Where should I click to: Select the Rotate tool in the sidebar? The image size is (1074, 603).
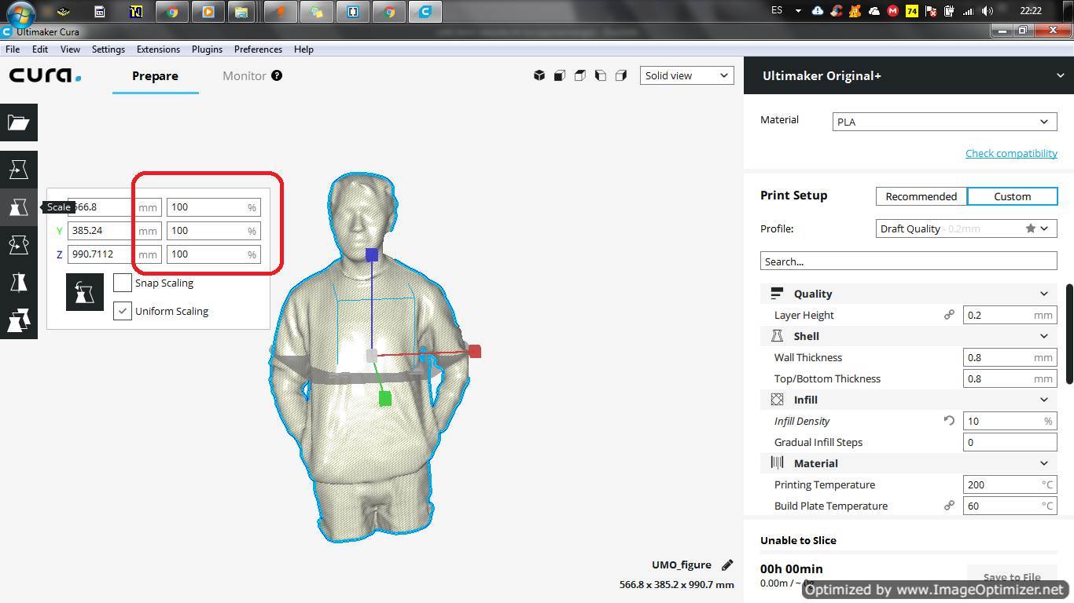(19, 245)
